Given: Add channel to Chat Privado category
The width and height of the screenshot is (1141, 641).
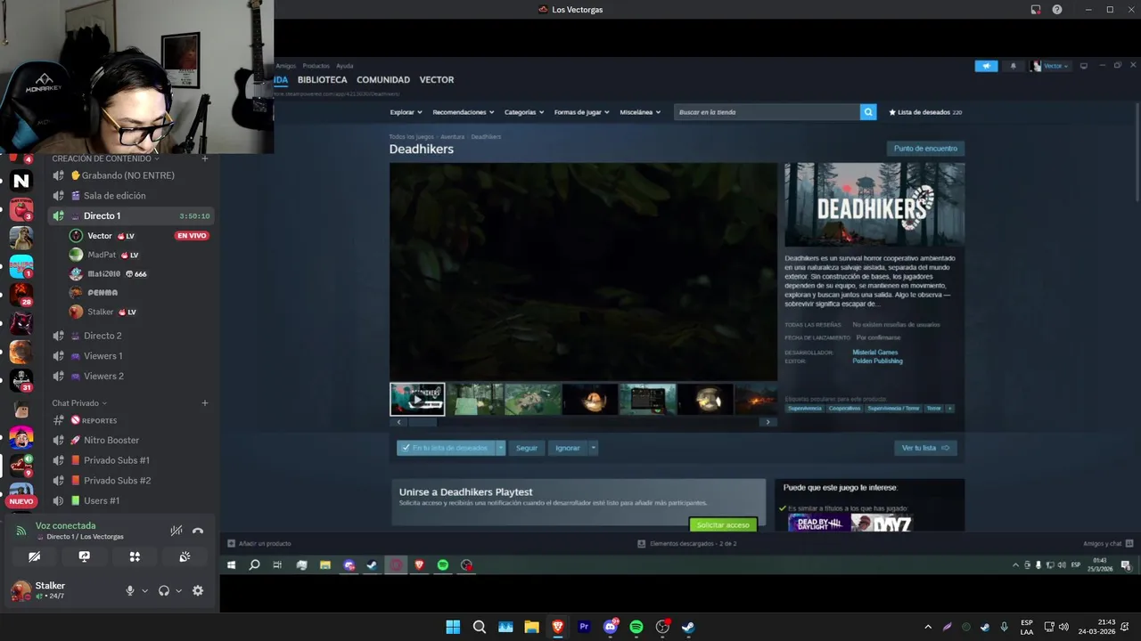Looking at the screenshot, I should click(x=204, y=403).
